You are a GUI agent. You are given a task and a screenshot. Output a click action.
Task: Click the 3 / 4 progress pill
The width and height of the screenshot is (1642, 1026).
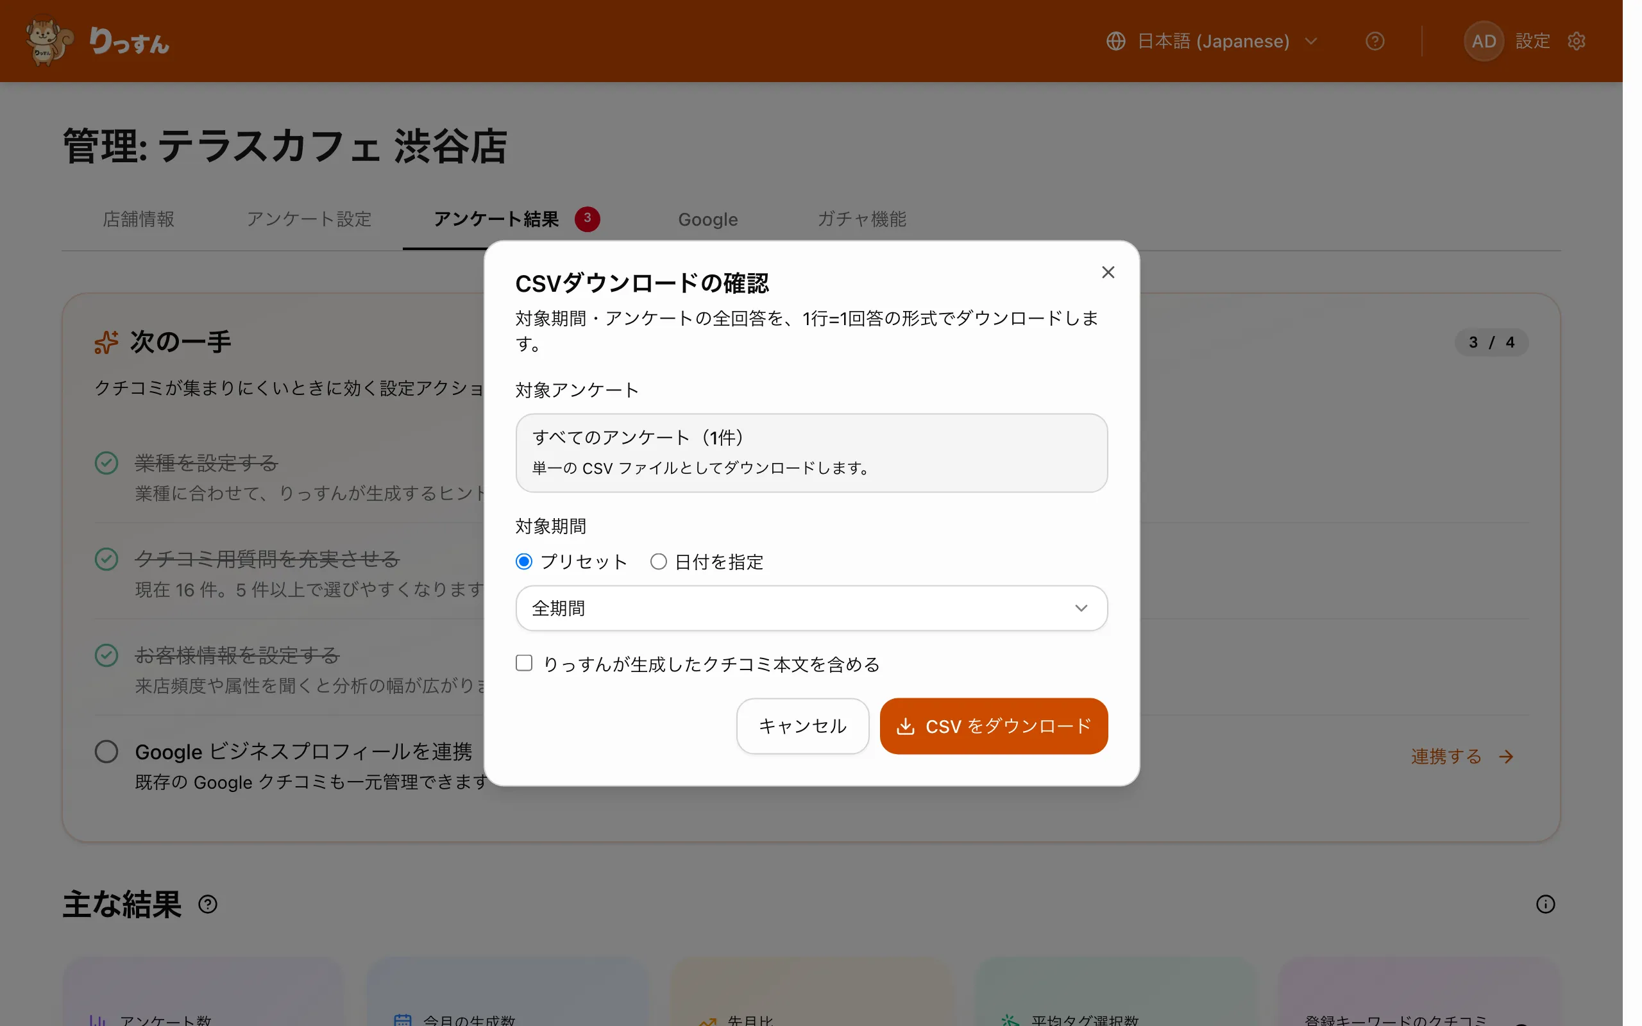(x=1491, y=342)
